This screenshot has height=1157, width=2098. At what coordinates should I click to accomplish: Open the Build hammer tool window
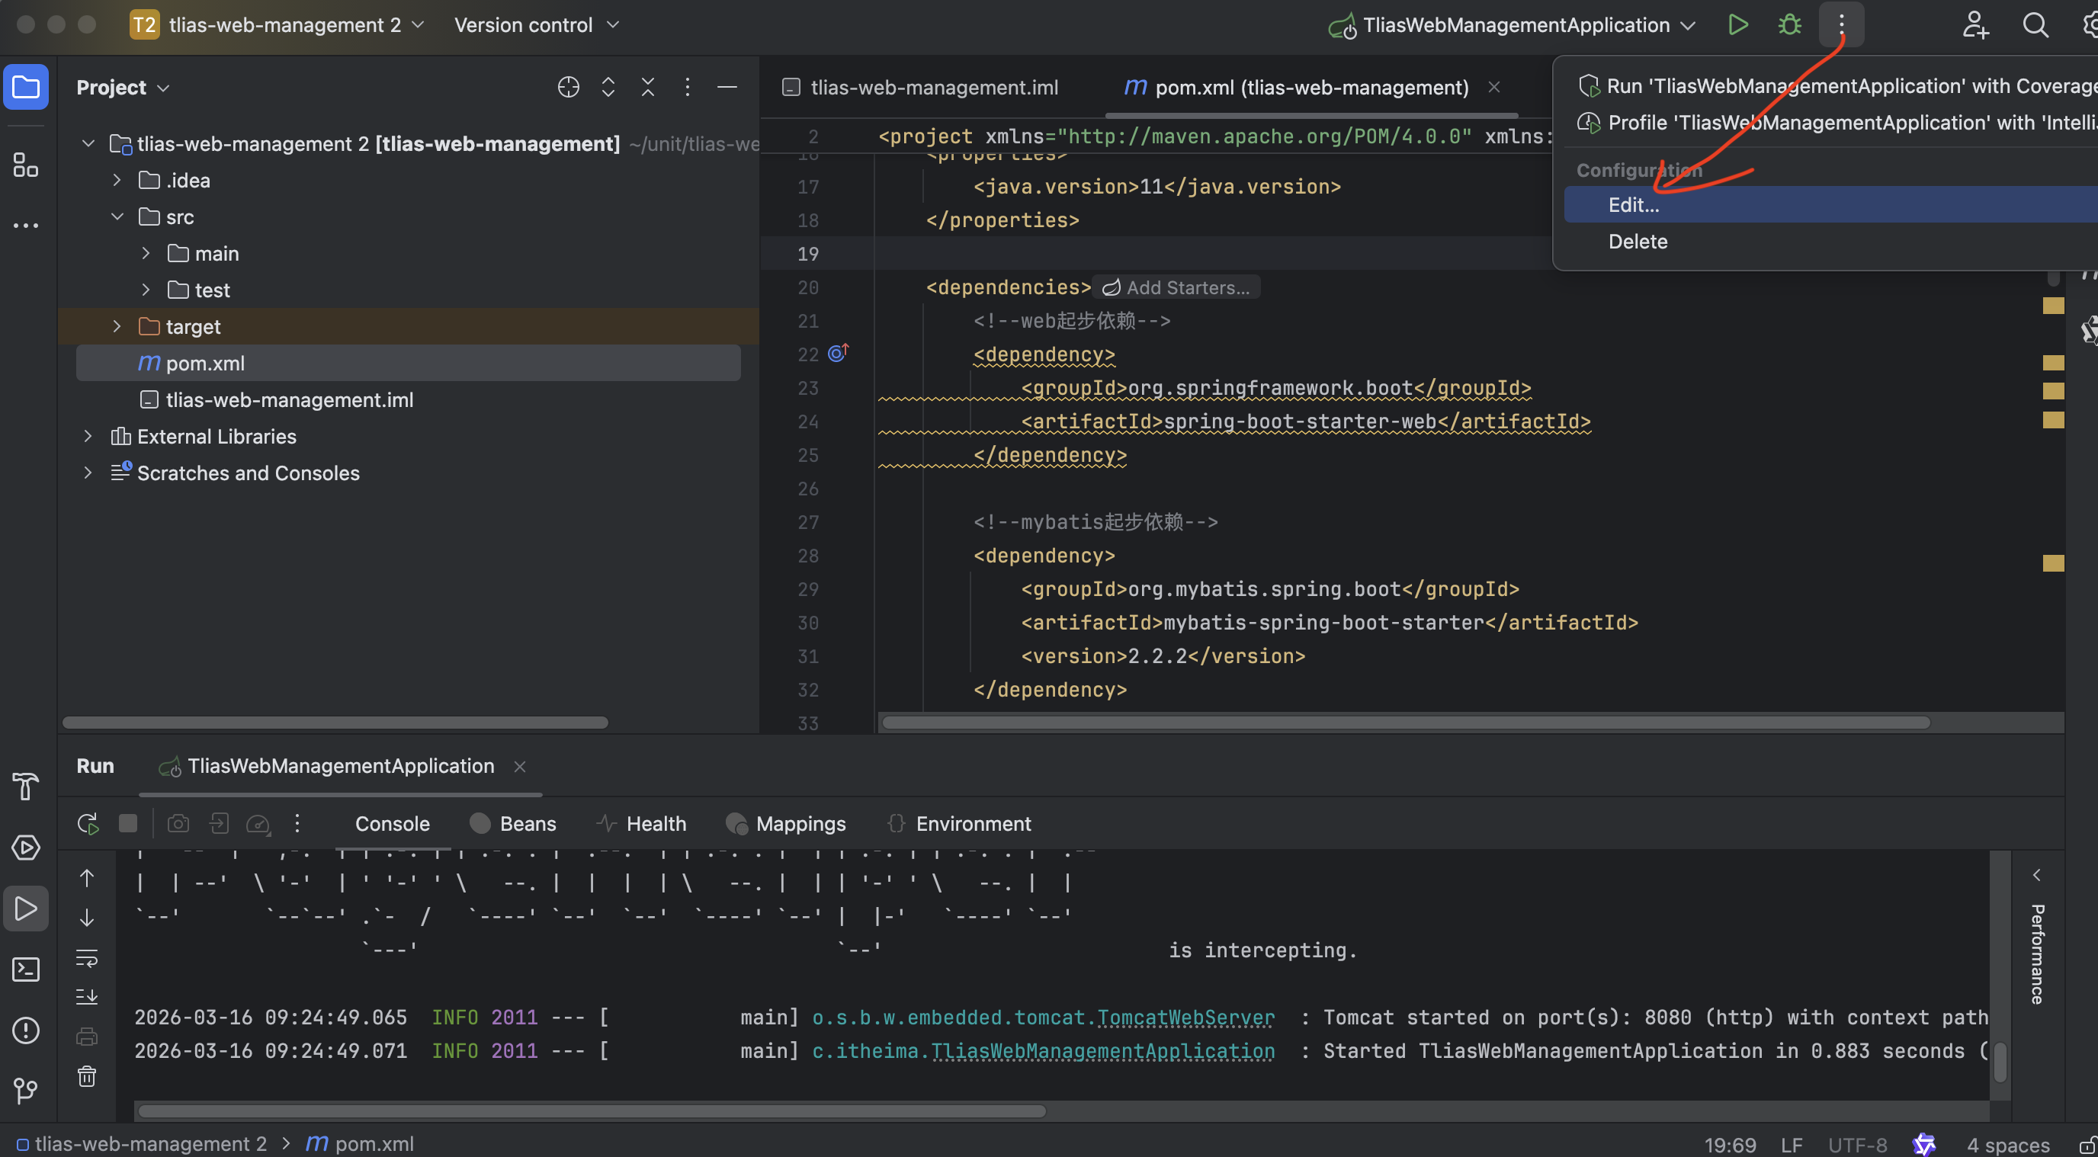point(26,787)
